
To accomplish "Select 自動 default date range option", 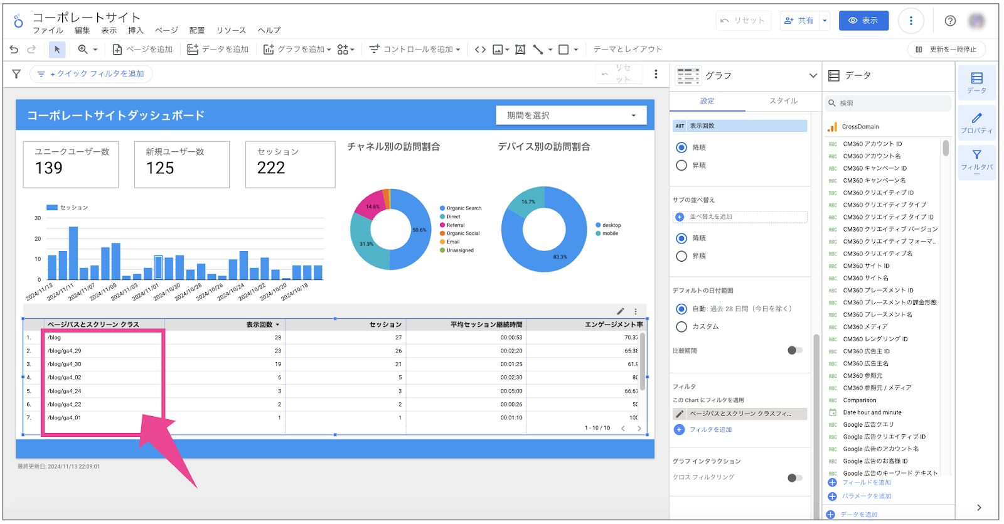I will click(681, 309).
